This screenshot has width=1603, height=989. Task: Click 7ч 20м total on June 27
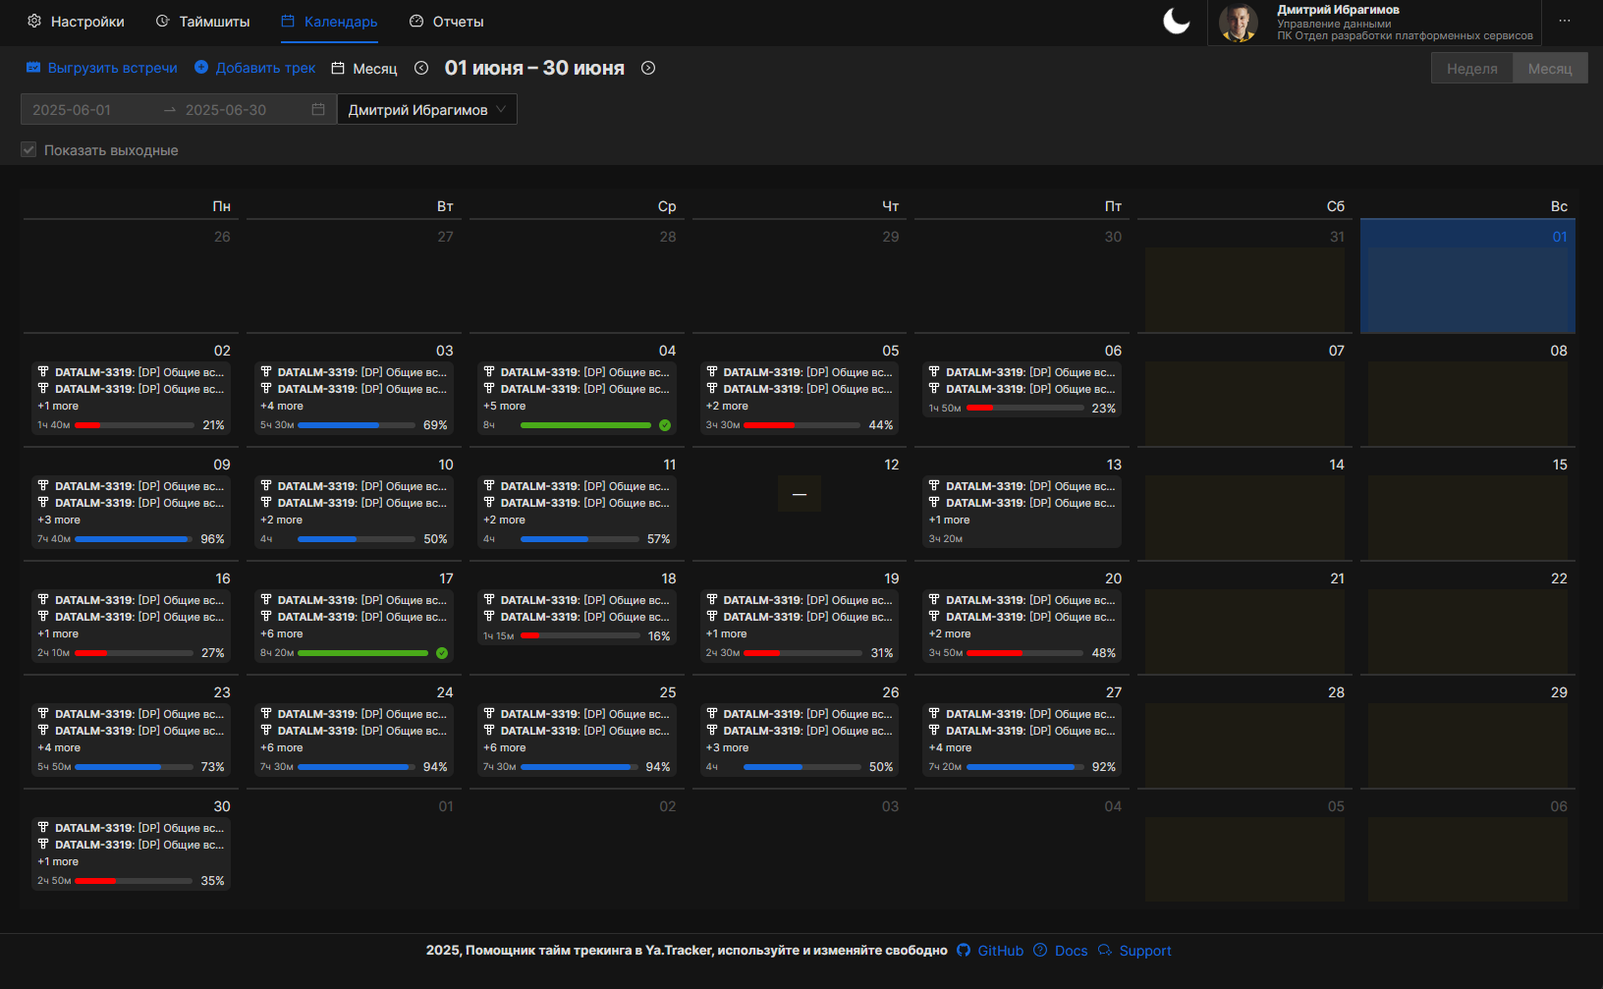[945, 767]
